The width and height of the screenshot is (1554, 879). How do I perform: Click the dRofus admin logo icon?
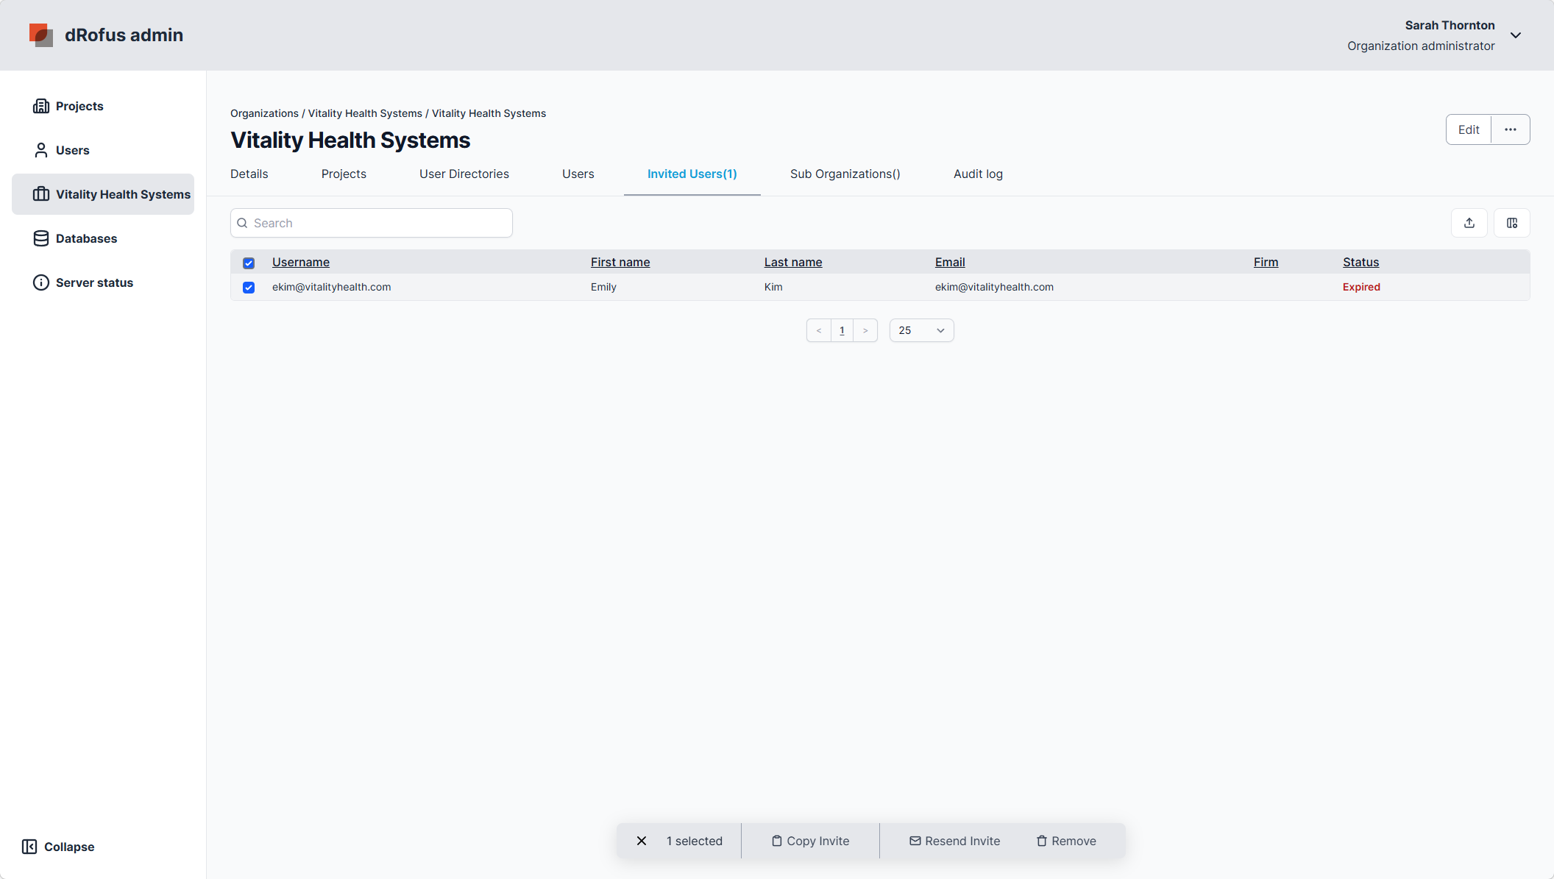pos(41,35)
